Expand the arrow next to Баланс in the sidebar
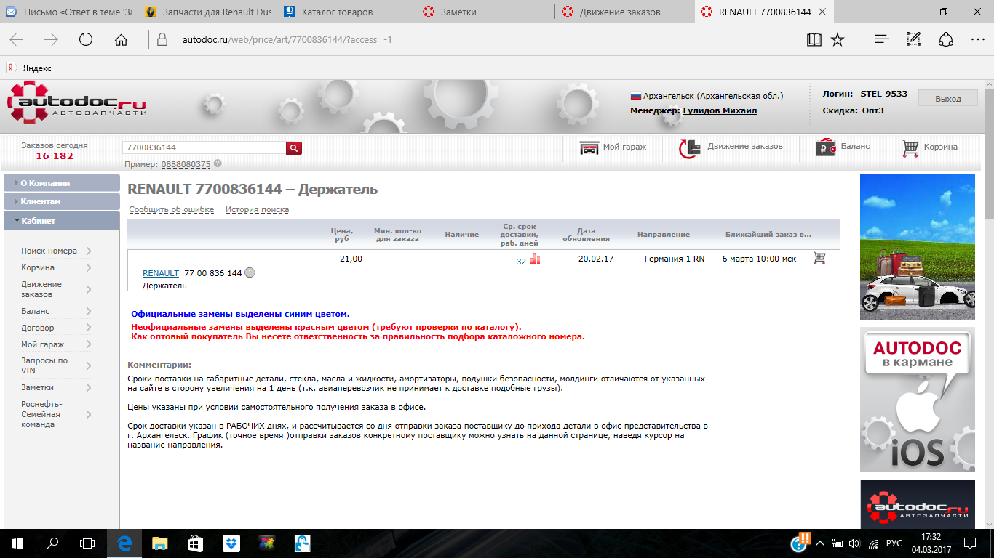Image resolution: width=994 pixels, height=558 pixels. (x=88, y=311)
